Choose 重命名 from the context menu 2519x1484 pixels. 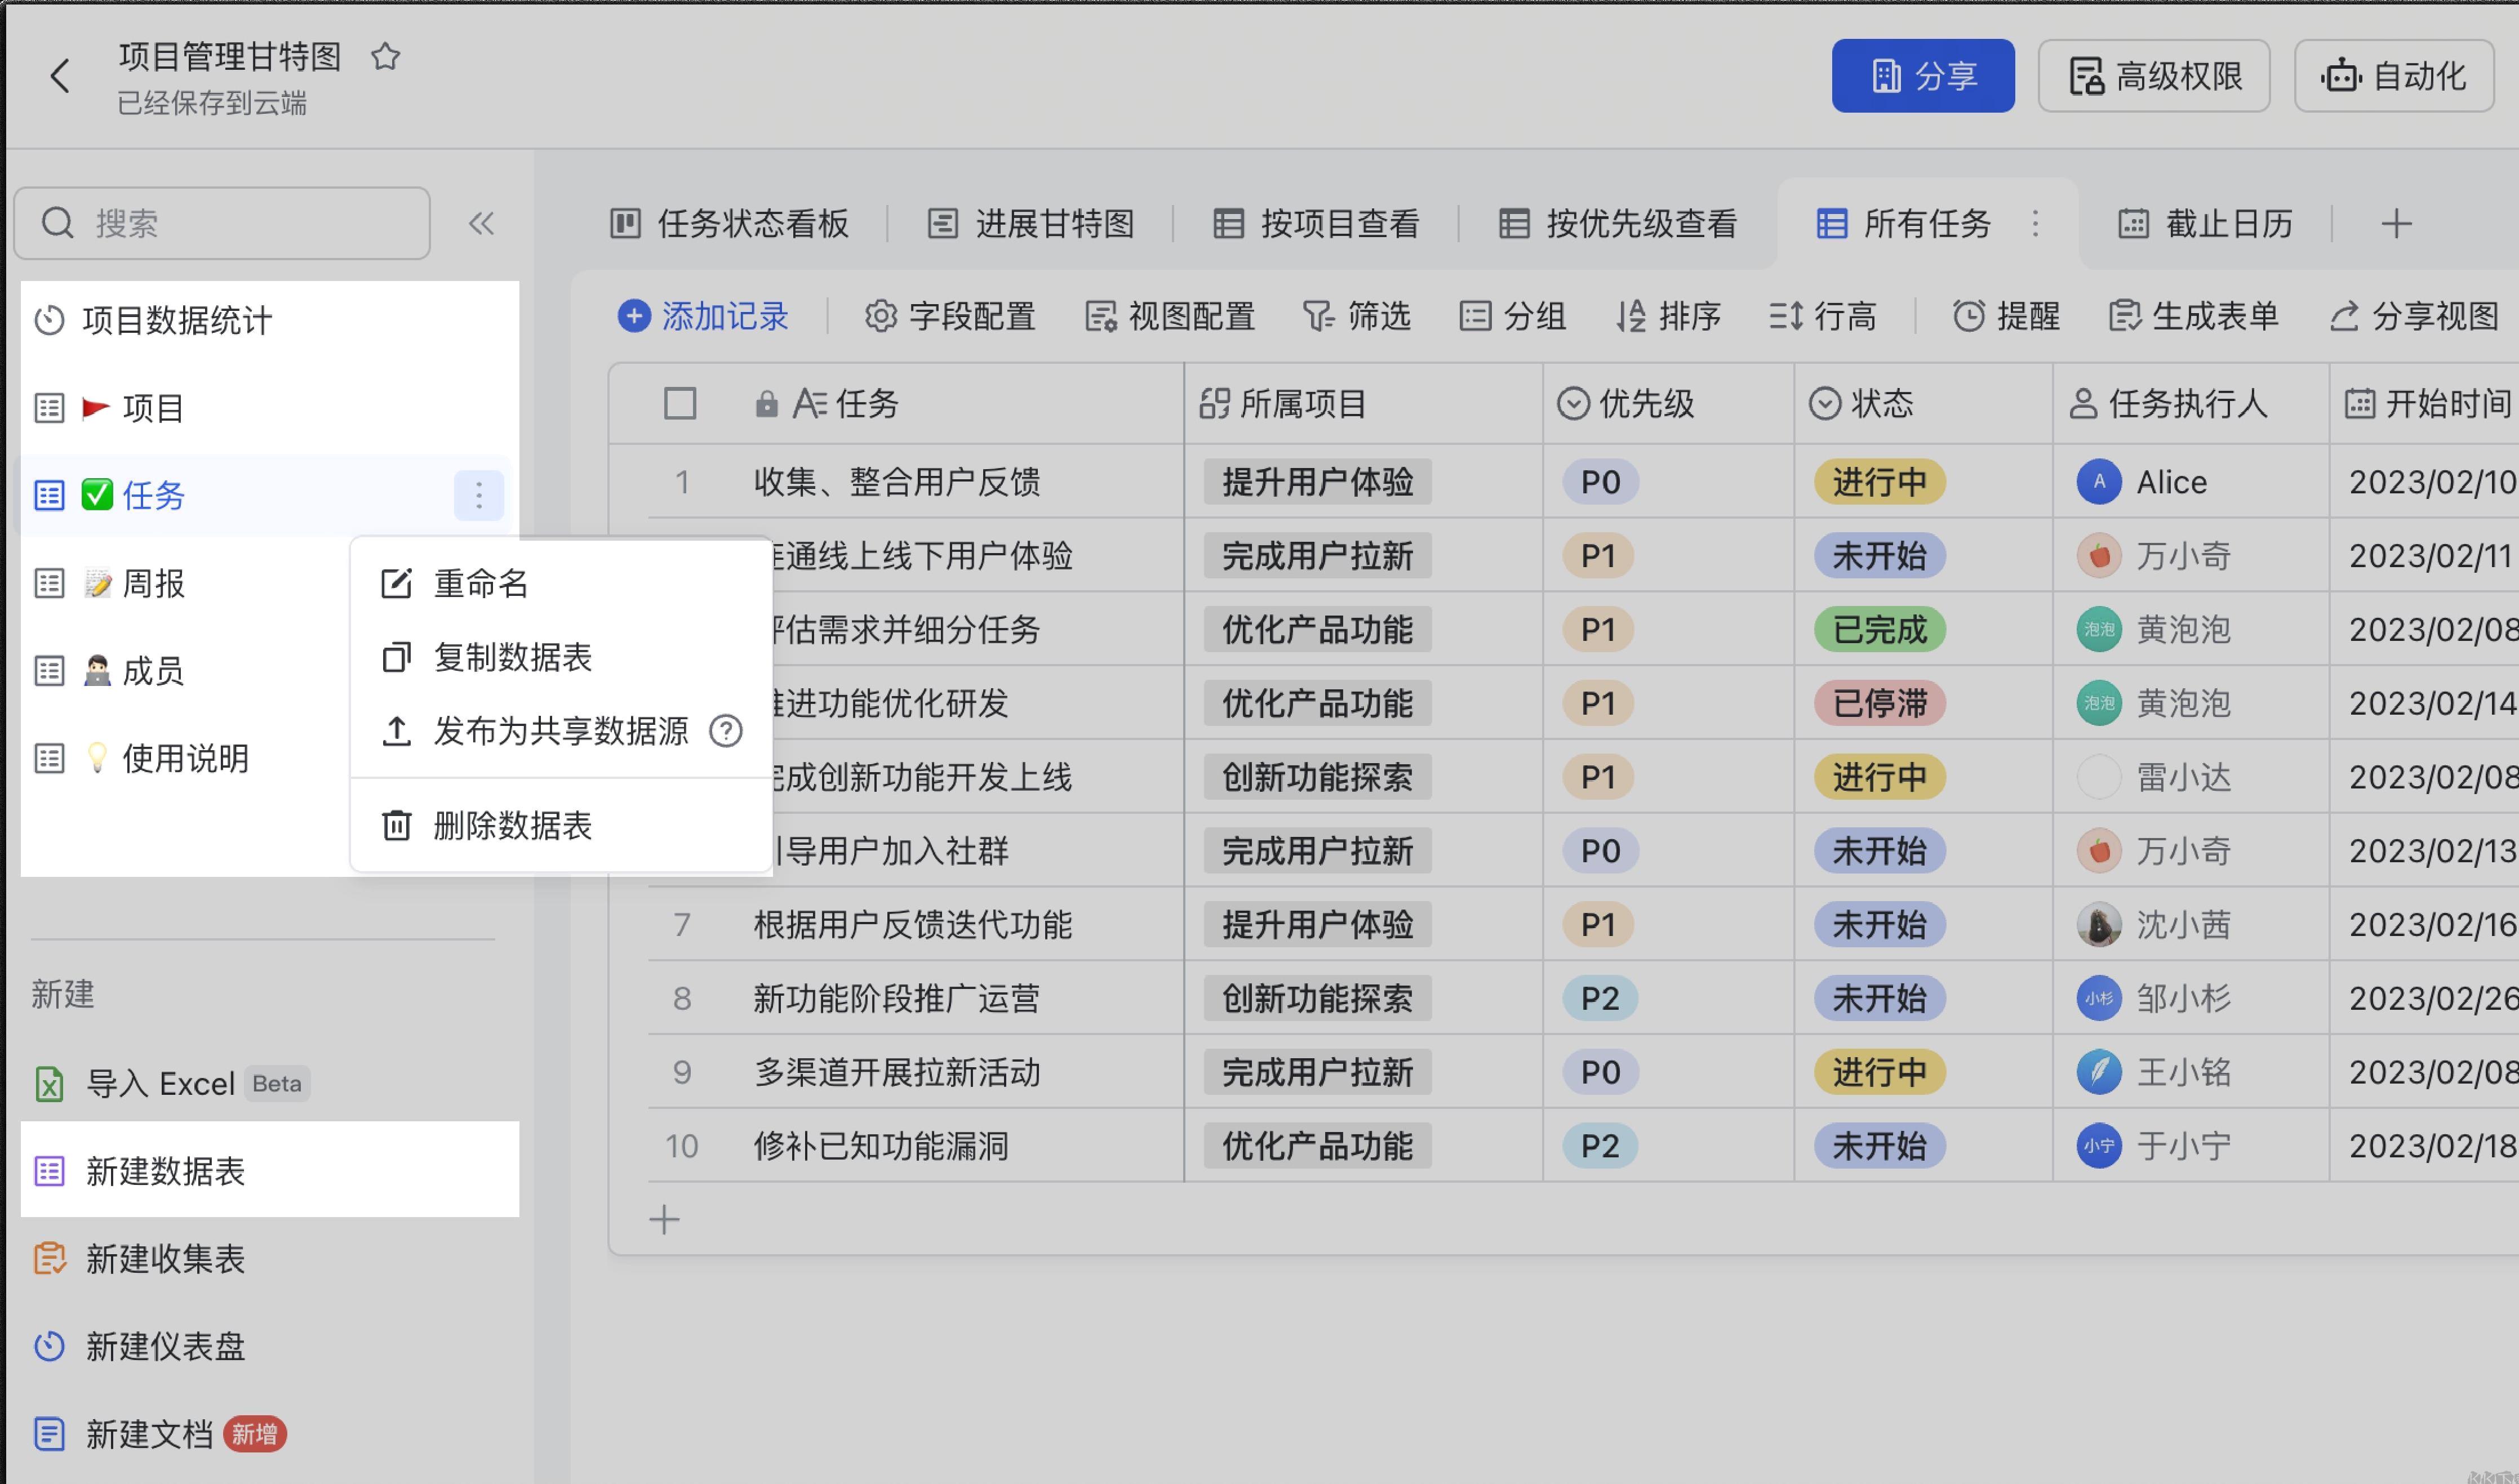[x=561, y=583]
